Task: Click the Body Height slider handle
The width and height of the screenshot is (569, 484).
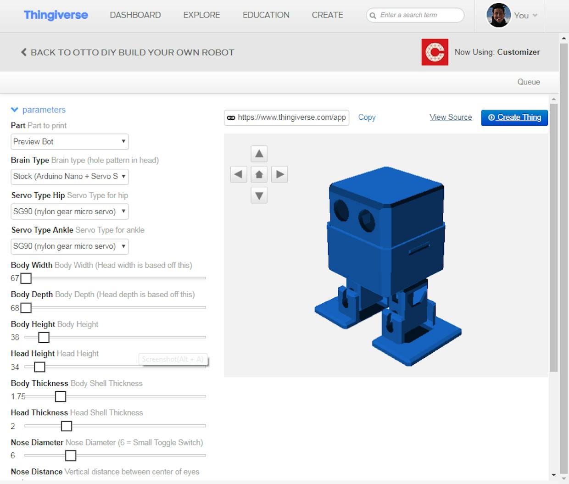Action: (x=44, y=337)
